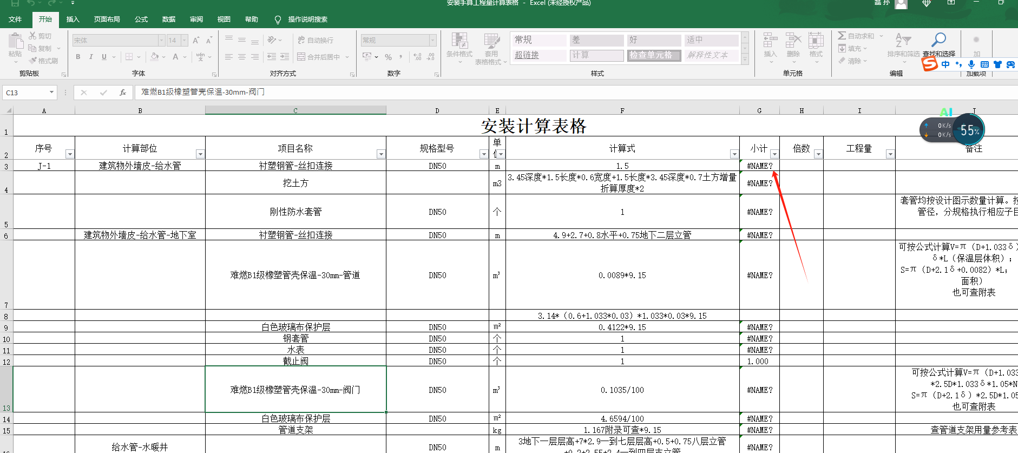Switch to the 视图 (View) tab
This screenshot has height=453, width=1018.
tap(224, 19)
